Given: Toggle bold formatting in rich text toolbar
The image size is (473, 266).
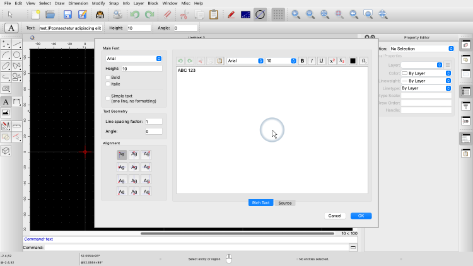Looking at the screenshot, I should coord(303,61).
